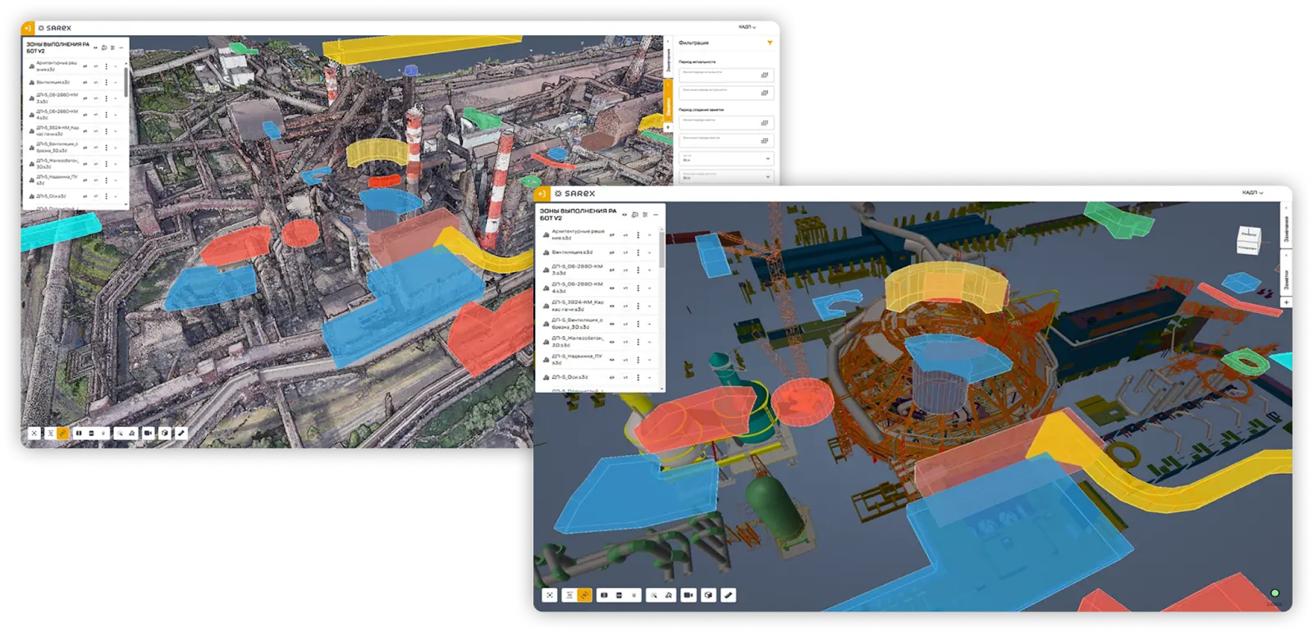Click the ruler measurement tool in front window toolbar
The image size is (1313, 632).
728,595
